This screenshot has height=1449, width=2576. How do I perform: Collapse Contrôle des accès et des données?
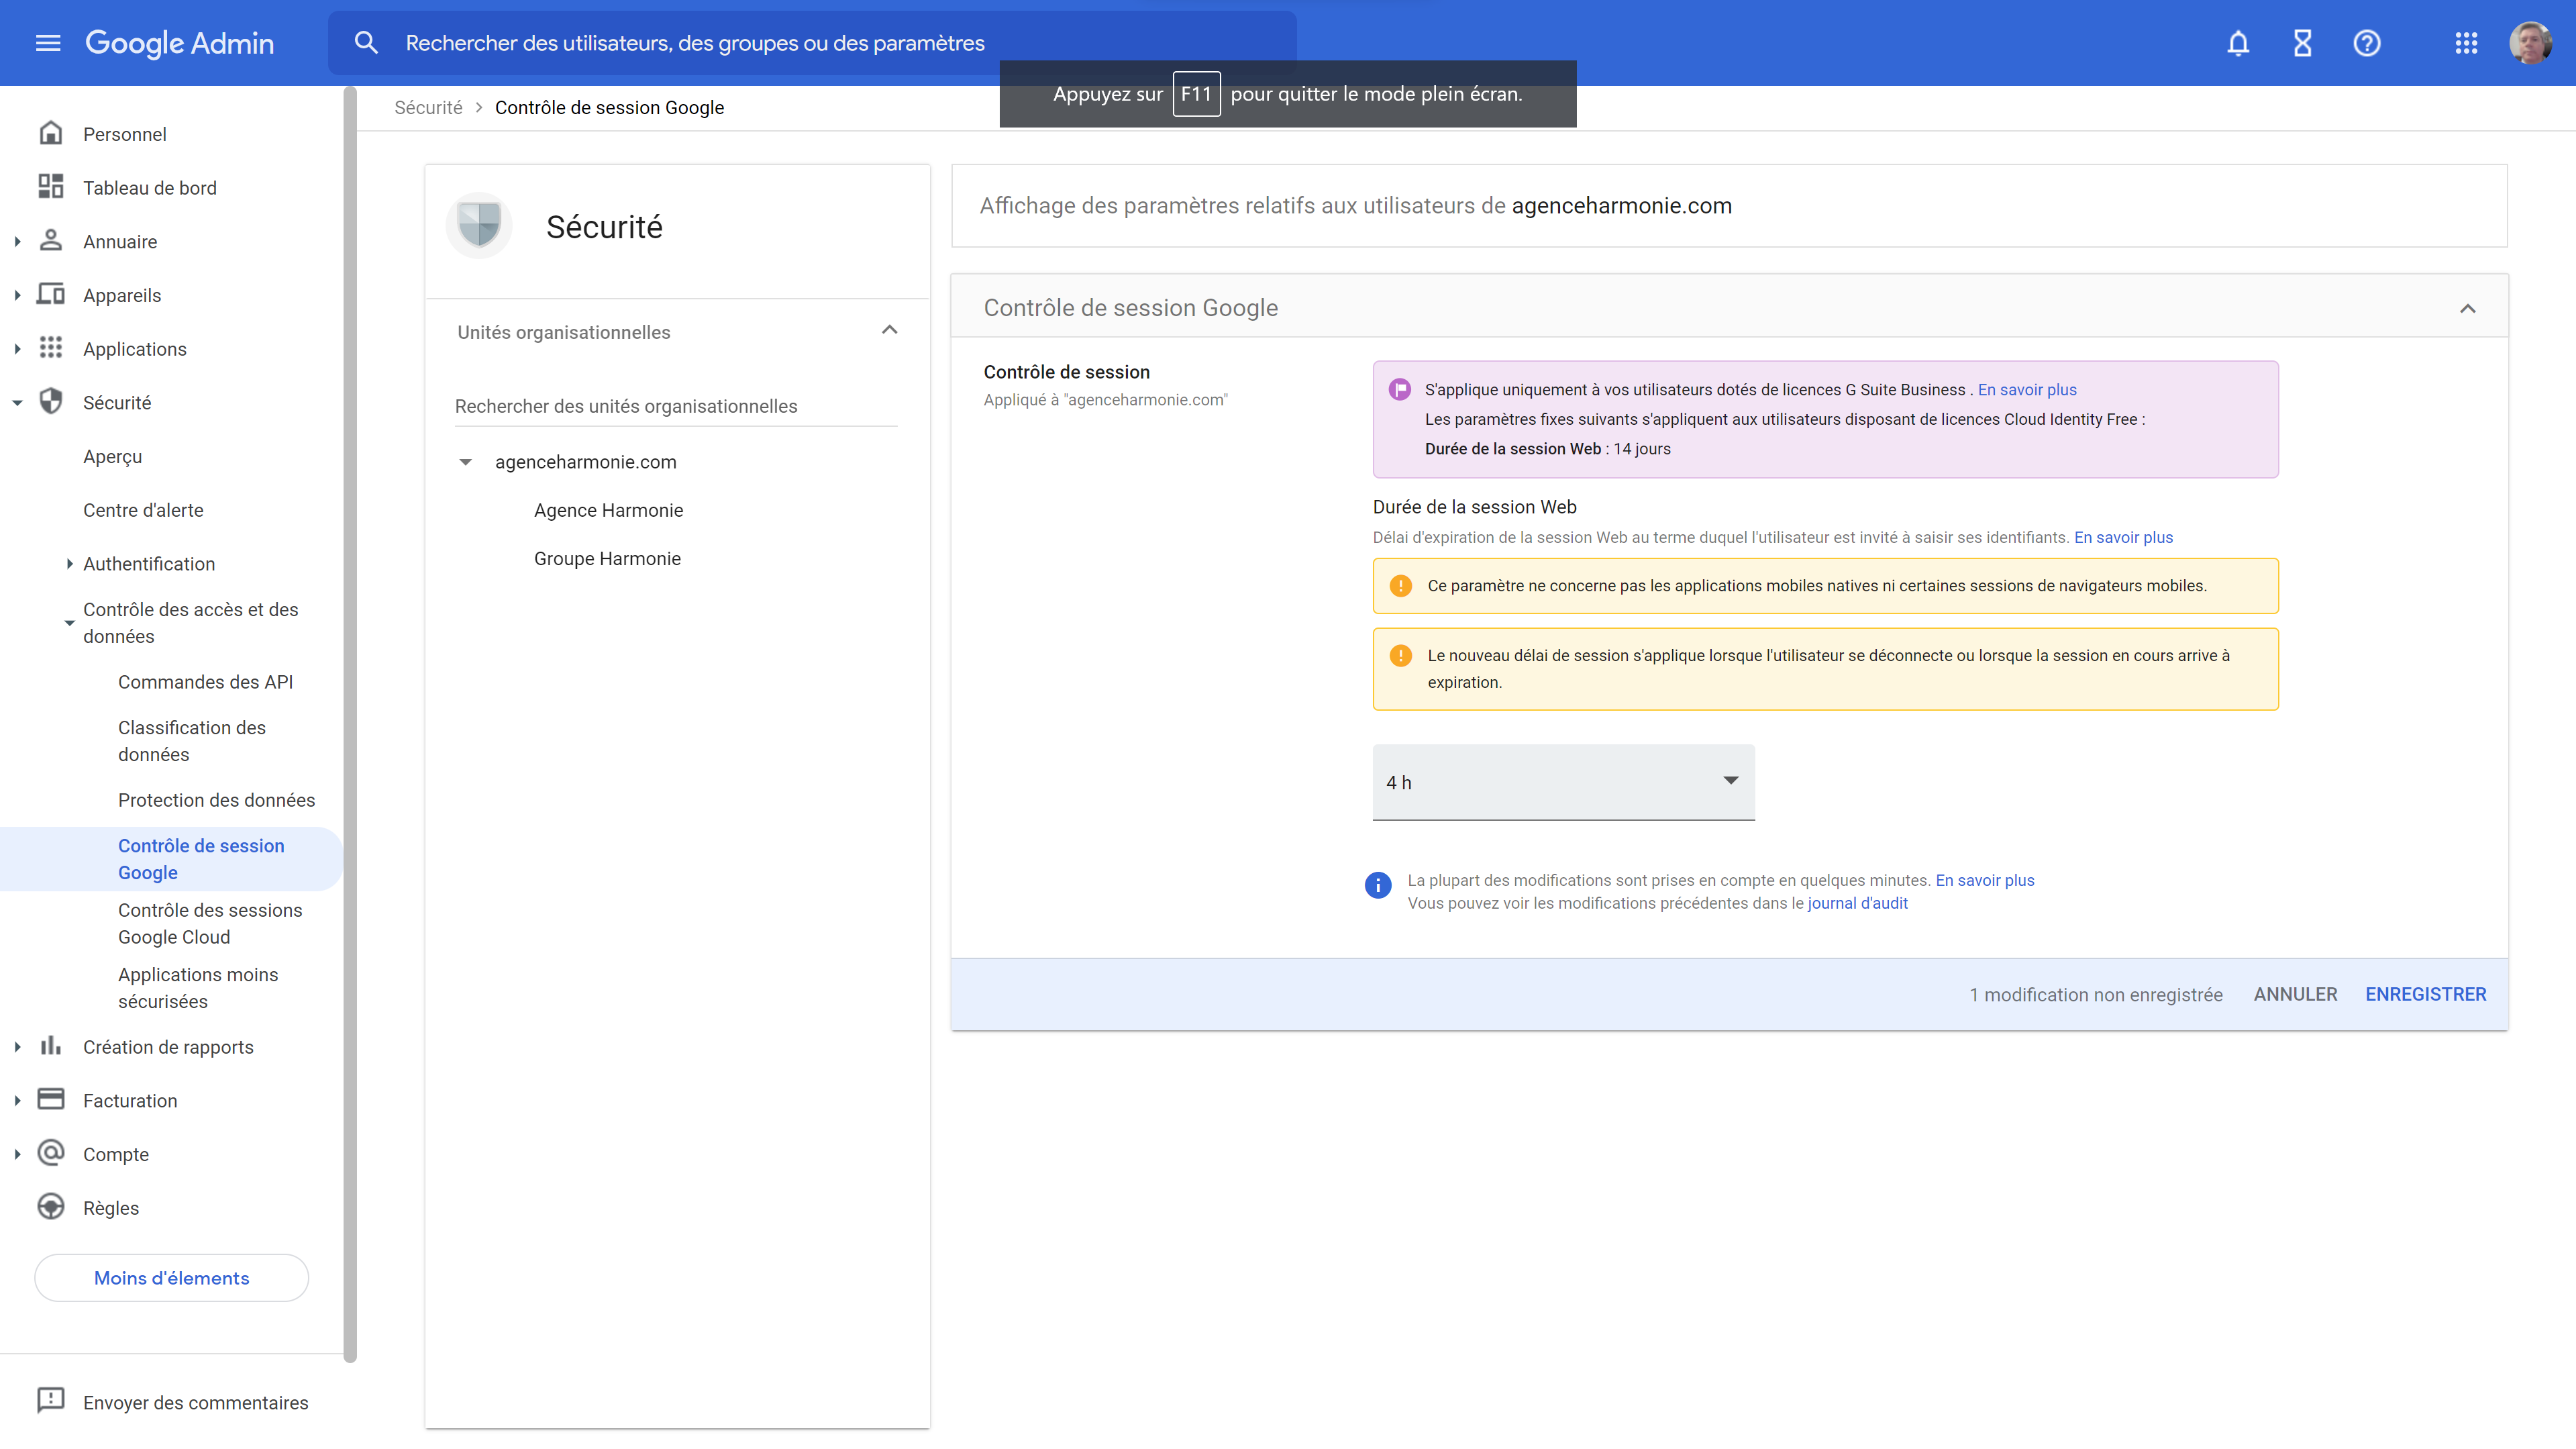pyautogui.click(x=69, y=623)
